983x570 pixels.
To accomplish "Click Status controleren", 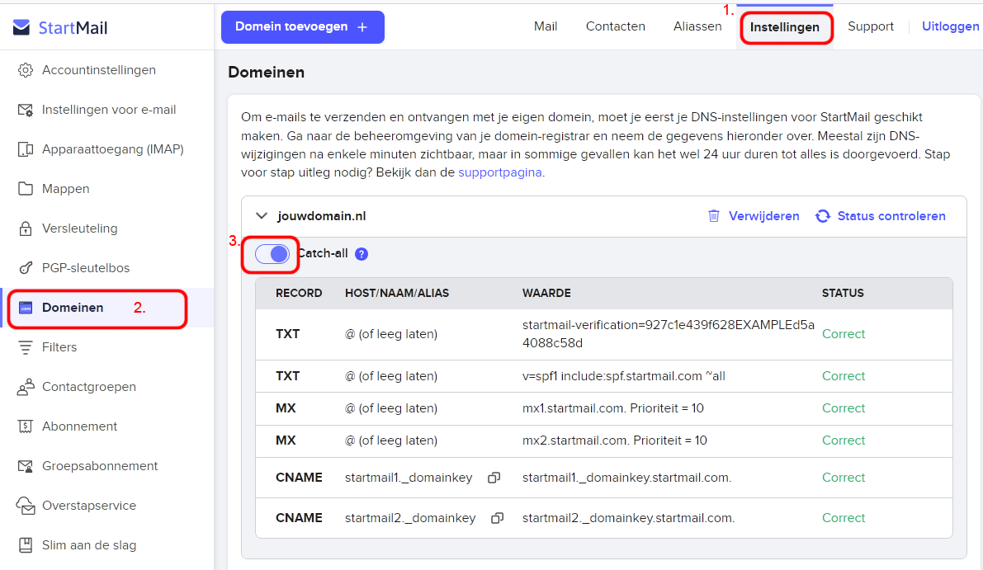I will point(891,216).
